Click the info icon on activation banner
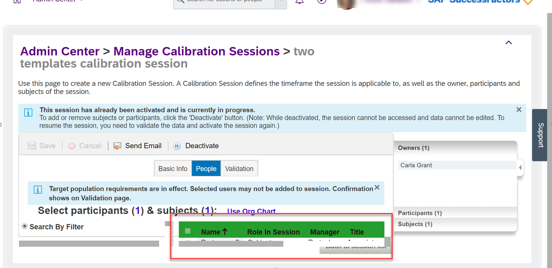Image resolution: width=552 pixels, height=268 pixels. tap(28, 113)
